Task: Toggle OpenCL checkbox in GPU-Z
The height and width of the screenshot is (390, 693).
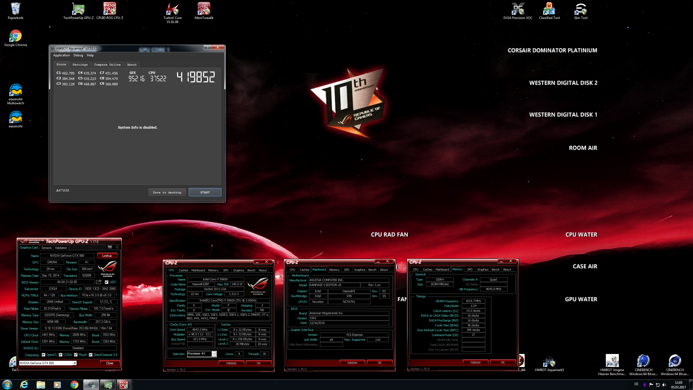Action: 43,355
